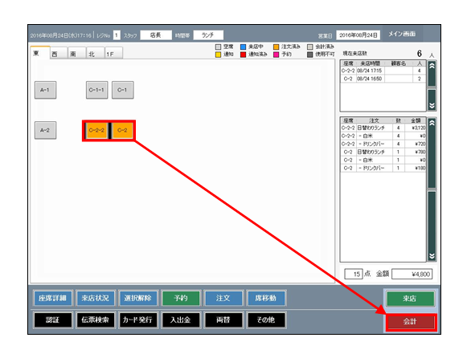467x354 pixels.
Task: Open 座席詳細 seat details
Action: (x=53, y=298)
